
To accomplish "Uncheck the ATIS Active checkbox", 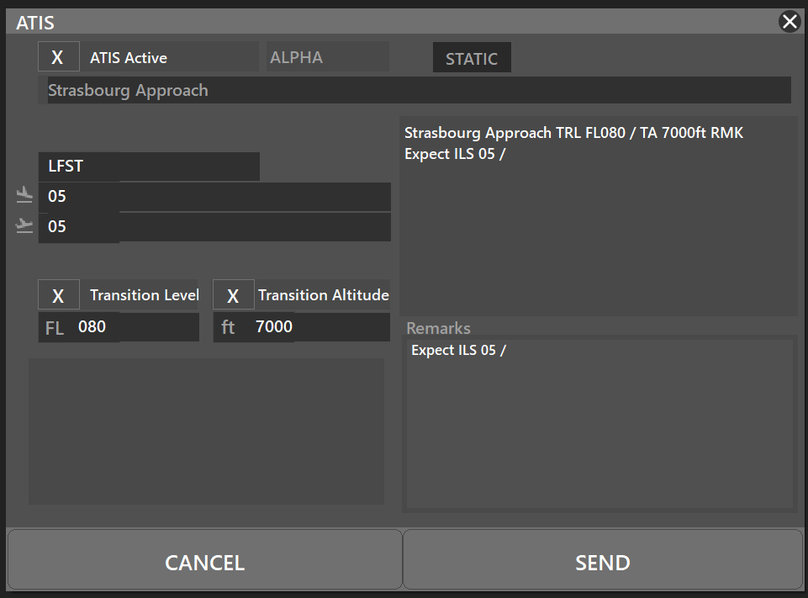I will (59, 56).
